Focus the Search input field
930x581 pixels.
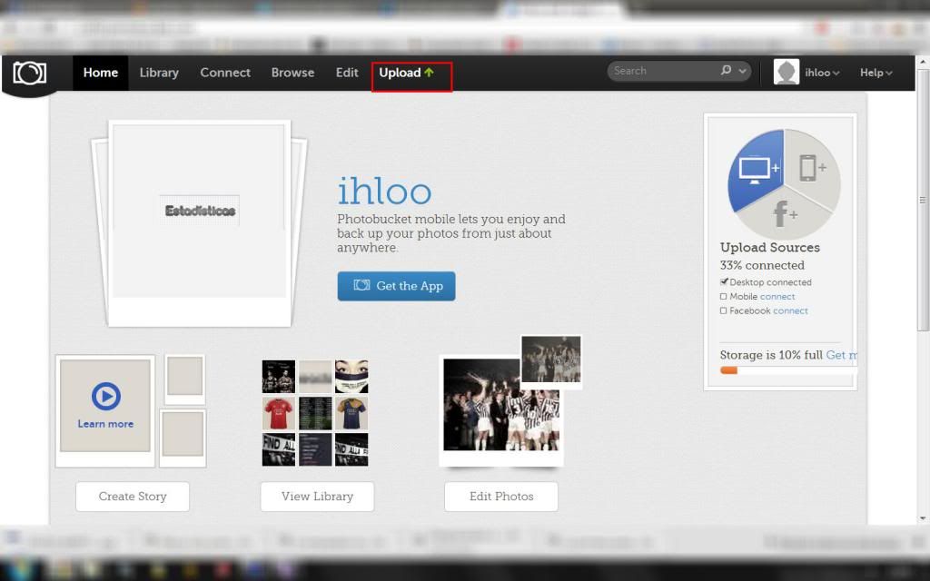pos(664,71)
